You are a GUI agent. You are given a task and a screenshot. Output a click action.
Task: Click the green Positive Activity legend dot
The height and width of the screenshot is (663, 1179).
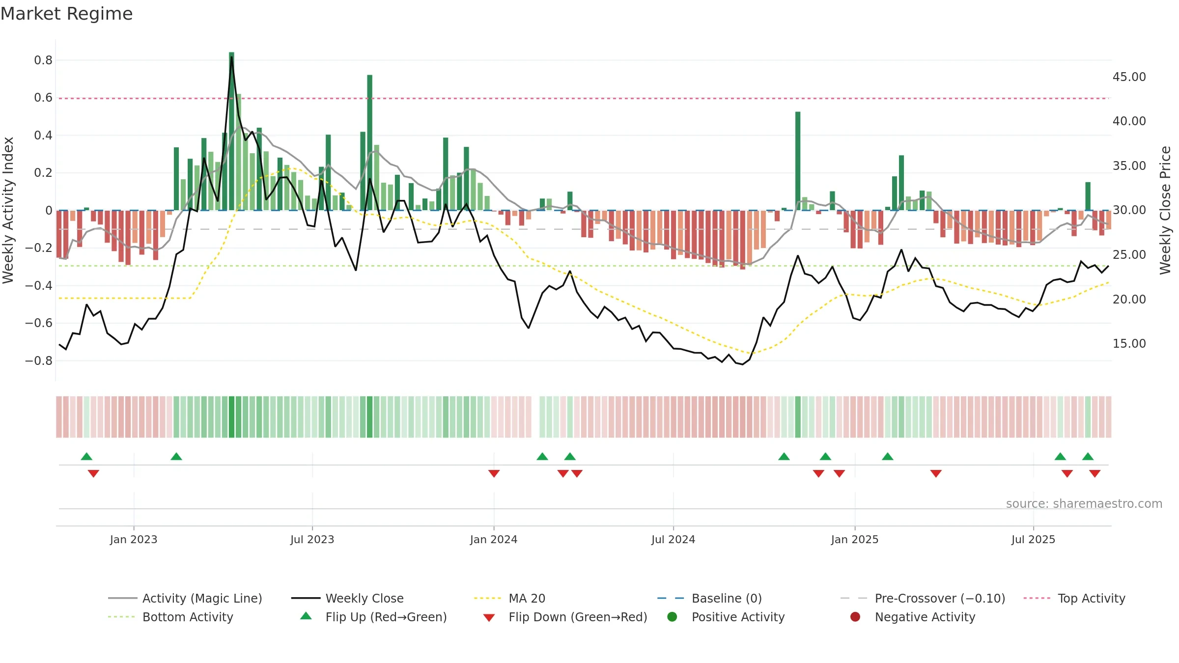tap(673, 616)
